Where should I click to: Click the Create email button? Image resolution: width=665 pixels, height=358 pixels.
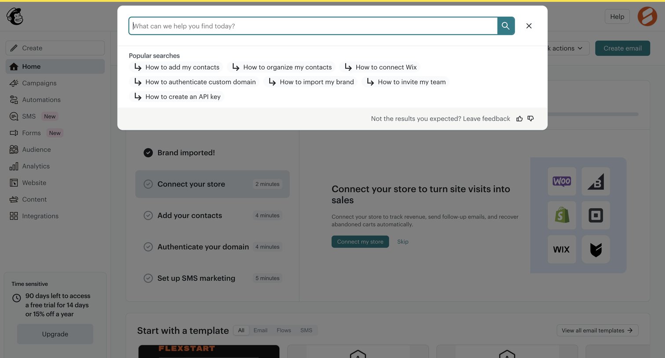622,48
